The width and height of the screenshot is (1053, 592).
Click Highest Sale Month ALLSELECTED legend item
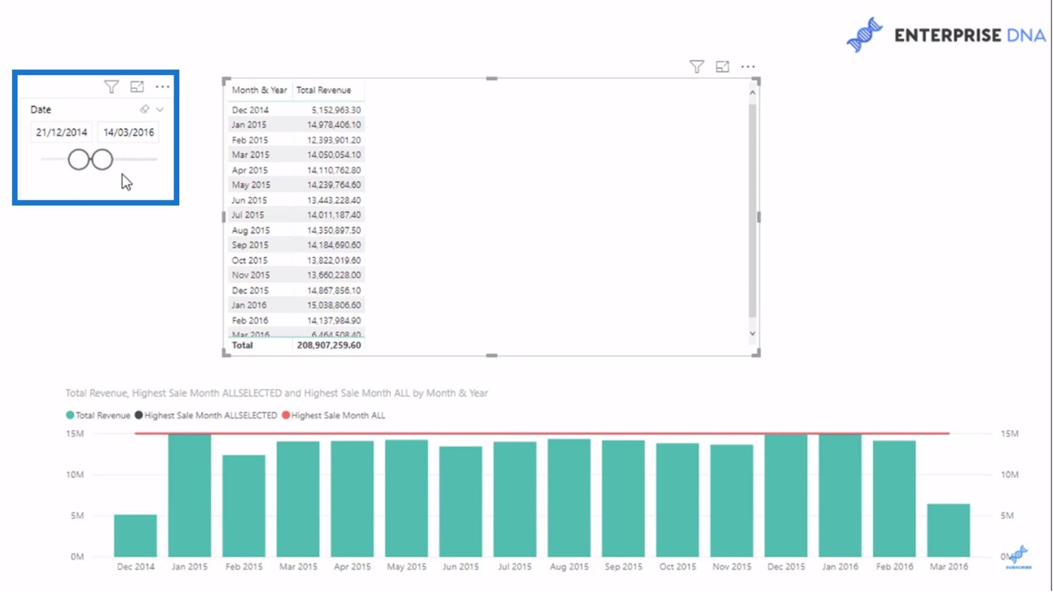pyautogui.click(x=206, y=415)
